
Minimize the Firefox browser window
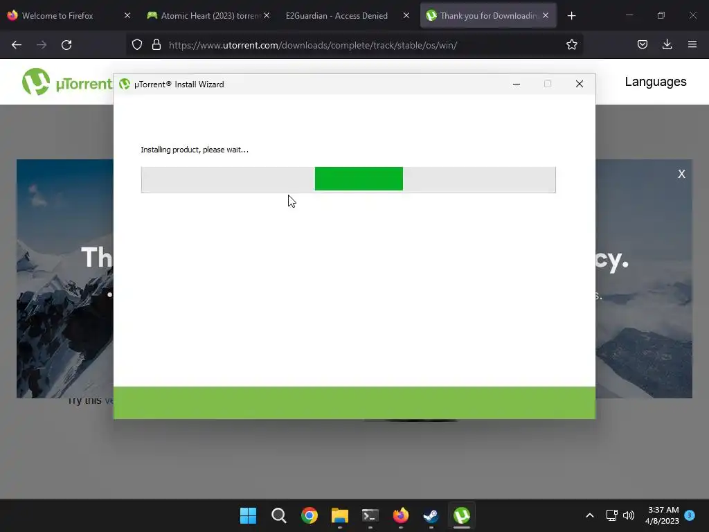point(629,16)
